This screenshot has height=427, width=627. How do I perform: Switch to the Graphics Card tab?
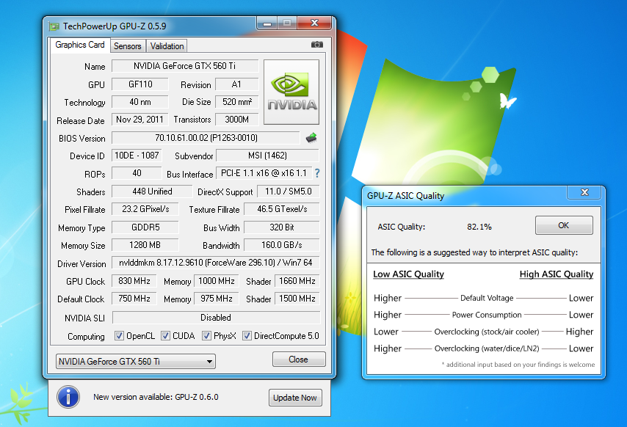(x=80, y=45)
